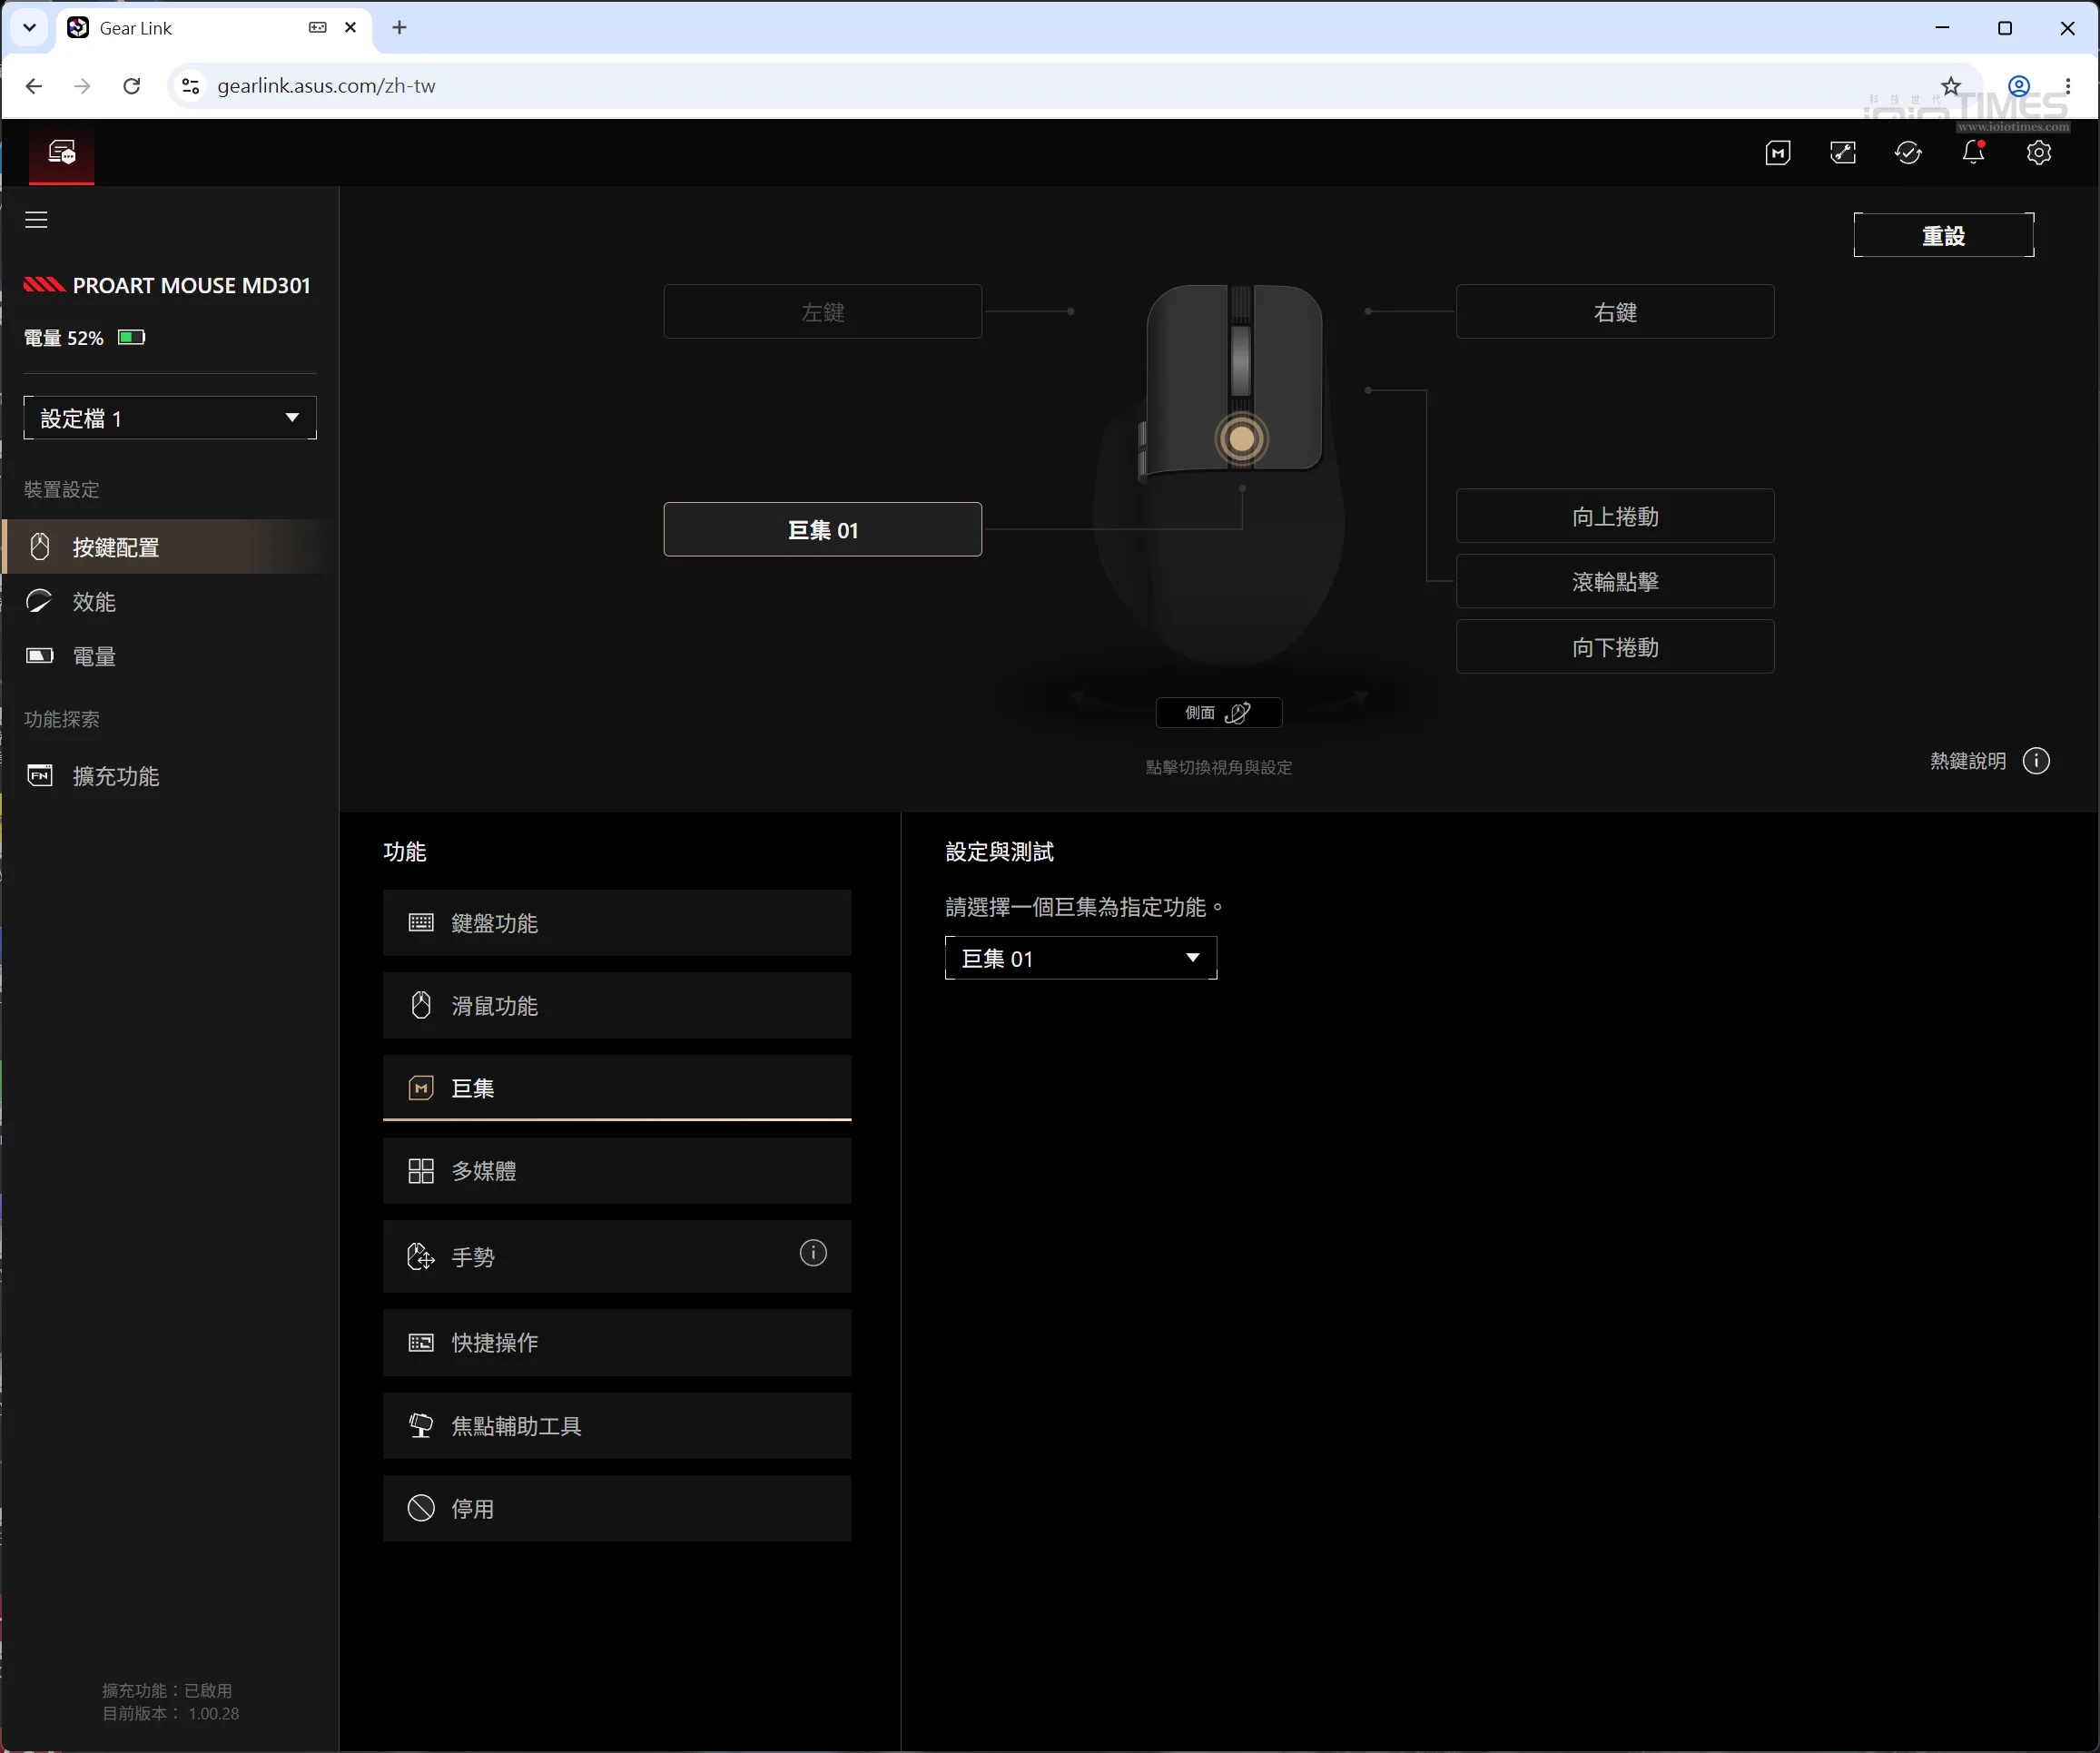Select the 滑鼠功能 function category

pos(617,1006)
